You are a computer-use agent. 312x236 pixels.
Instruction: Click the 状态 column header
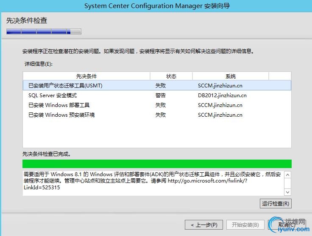click(171, 76)
